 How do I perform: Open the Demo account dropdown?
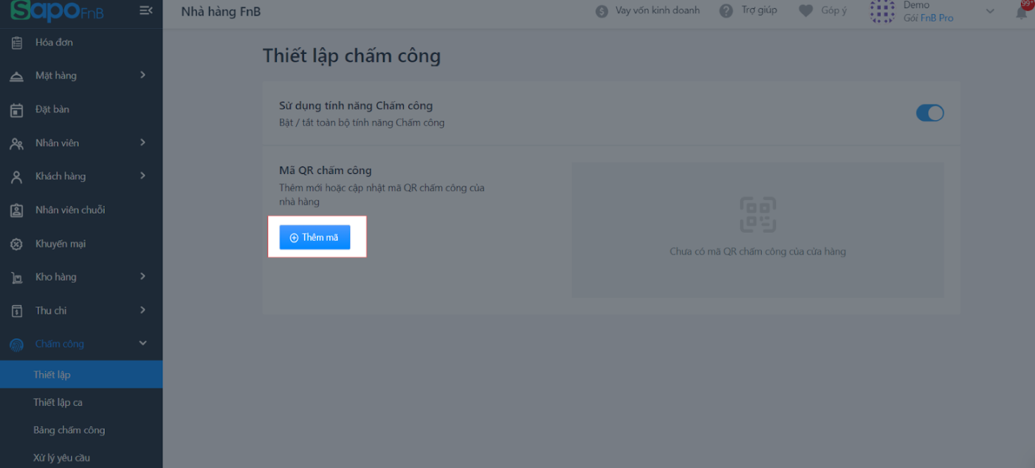pyautogui.click(x=990, y=11)
